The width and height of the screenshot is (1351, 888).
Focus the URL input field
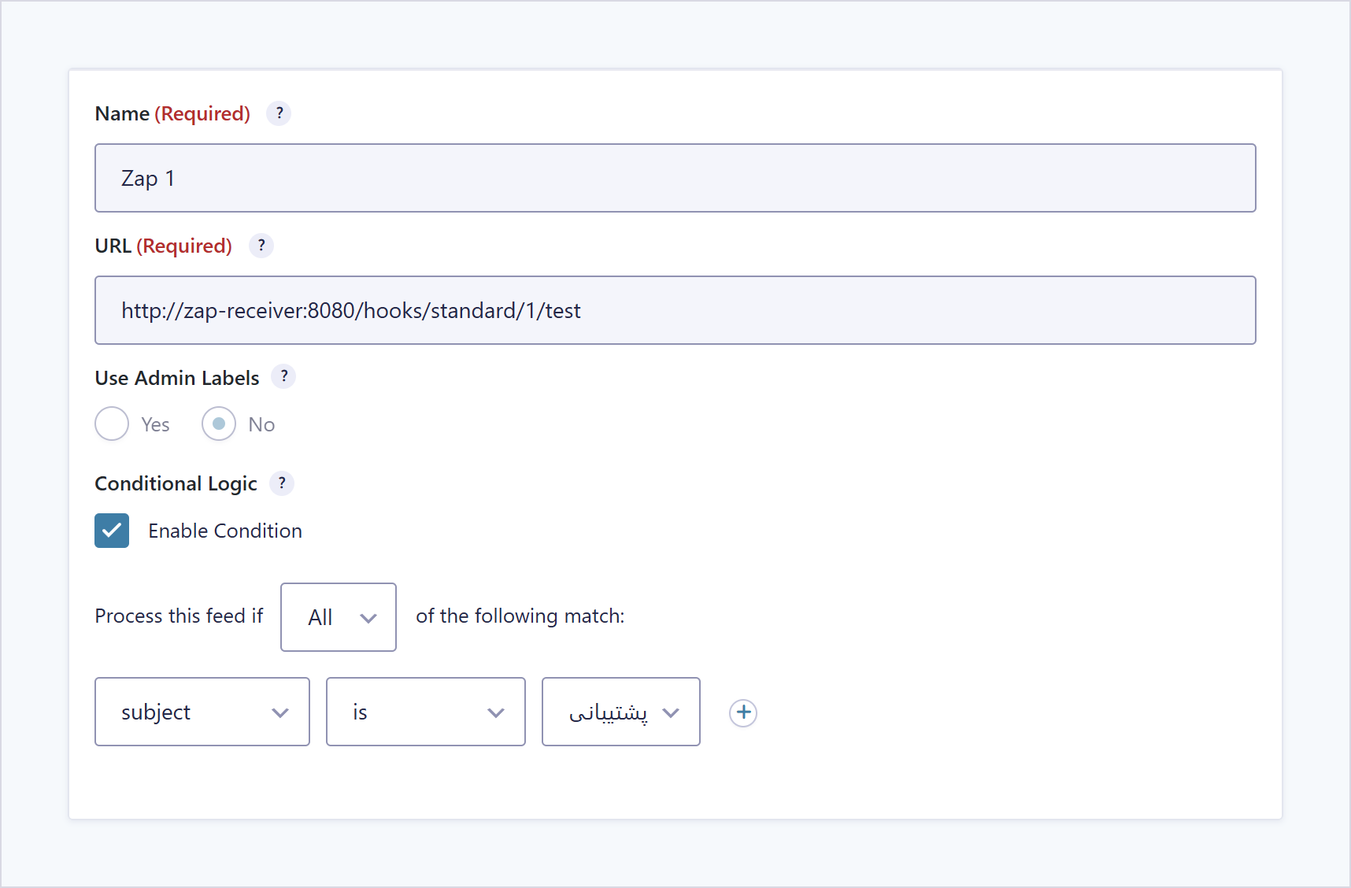(675, 310)
